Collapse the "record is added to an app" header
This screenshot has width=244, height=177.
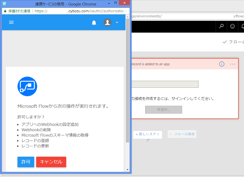[x=171, y=64]
